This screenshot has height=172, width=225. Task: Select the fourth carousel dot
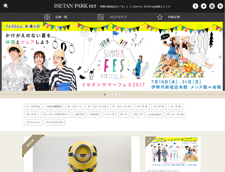116,94
